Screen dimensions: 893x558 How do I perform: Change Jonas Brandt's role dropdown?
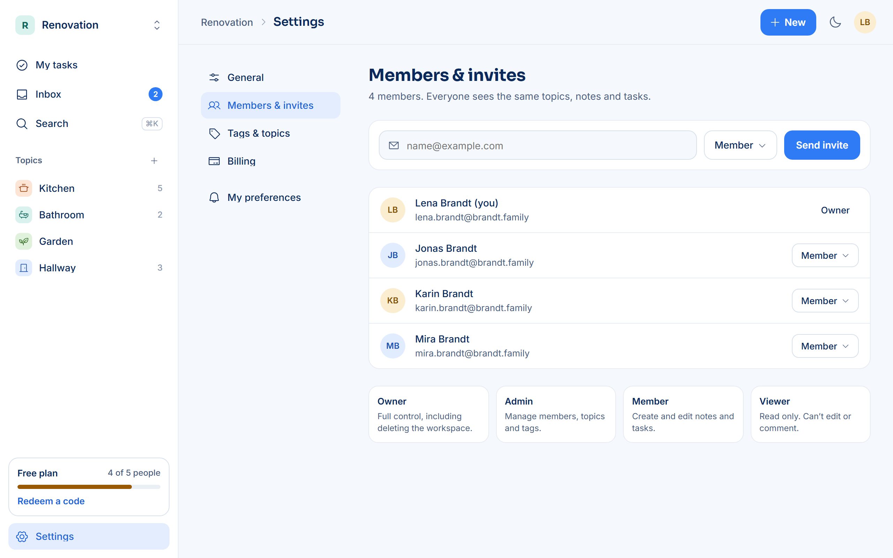(825, 255)
